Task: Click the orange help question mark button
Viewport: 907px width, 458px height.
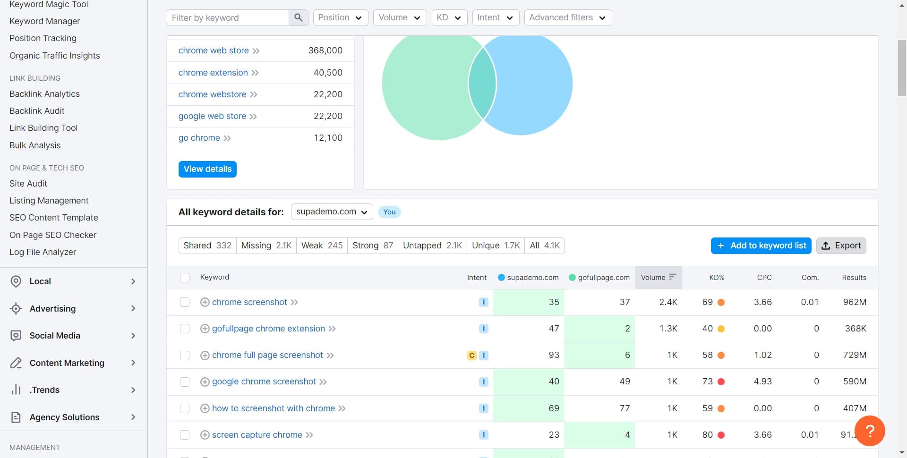Action: tap(870, 431)
